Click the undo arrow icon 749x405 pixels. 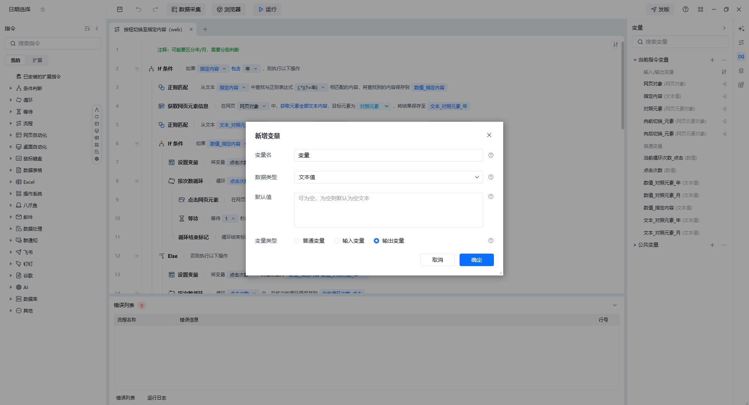pos(138,9)
